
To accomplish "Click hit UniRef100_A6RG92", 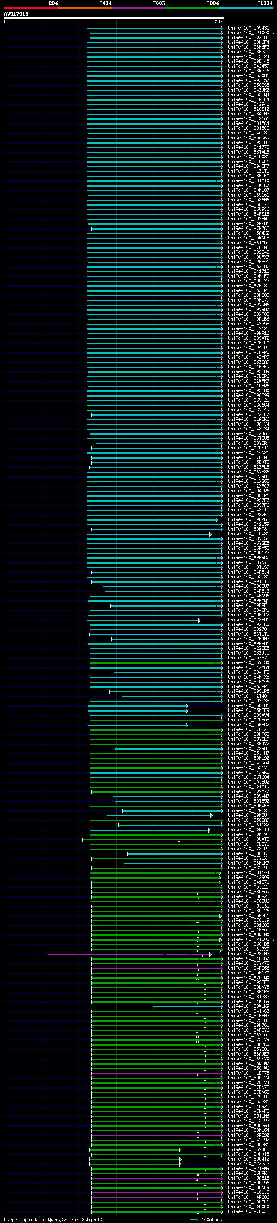I will (x=248, y=1135).
